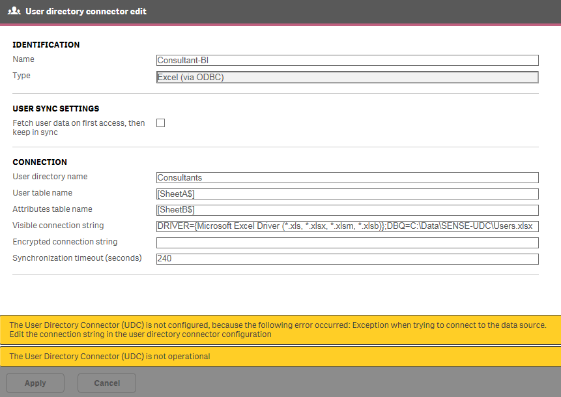Click the UDC is not configured warning banner
Viewport: 561px width, 397px height.
(280, 330)
